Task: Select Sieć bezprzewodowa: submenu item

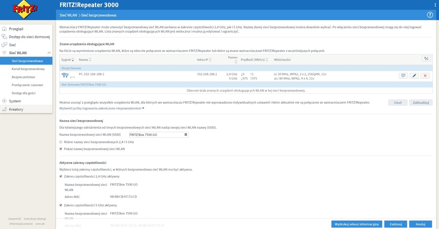Action: [26, 61]
